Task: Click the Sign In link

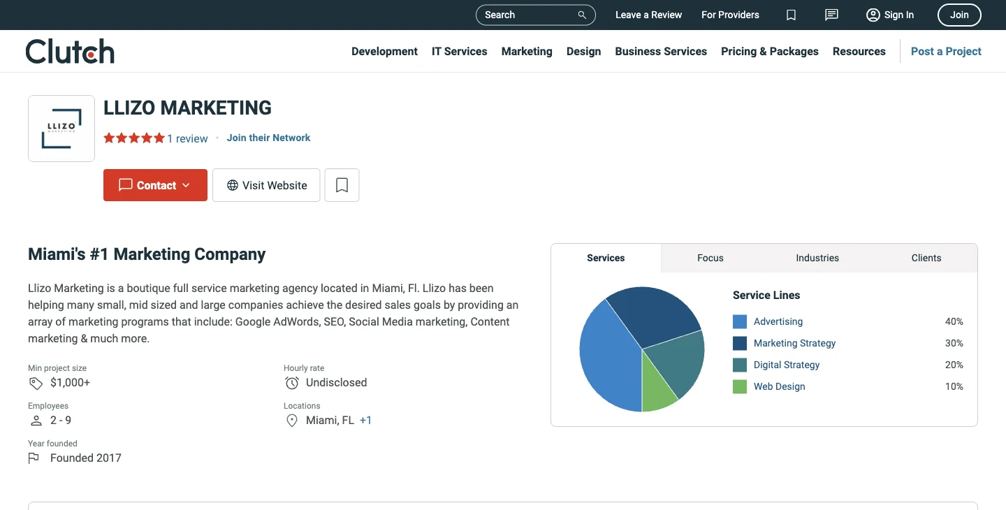Action: [x=899, y=15]
